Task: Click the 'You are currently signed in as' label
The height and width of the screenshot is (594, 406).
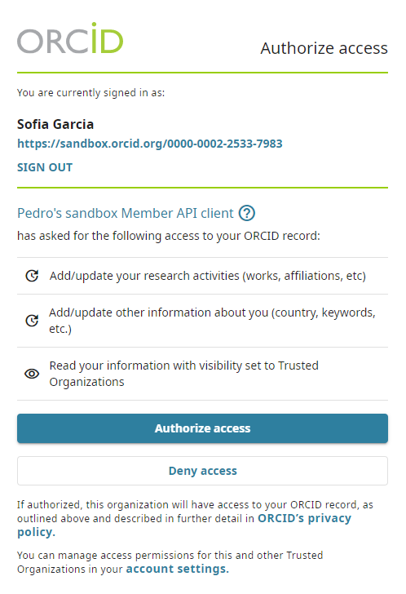Action: [90, 93]
